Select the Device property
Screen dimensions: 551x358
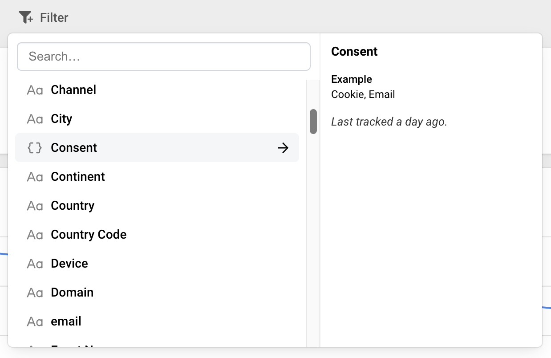(157, 264)
